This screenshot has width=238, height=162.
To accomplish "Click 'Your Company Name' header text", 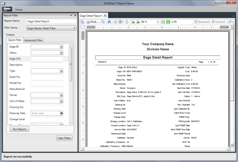I will (x=158, y=44).
